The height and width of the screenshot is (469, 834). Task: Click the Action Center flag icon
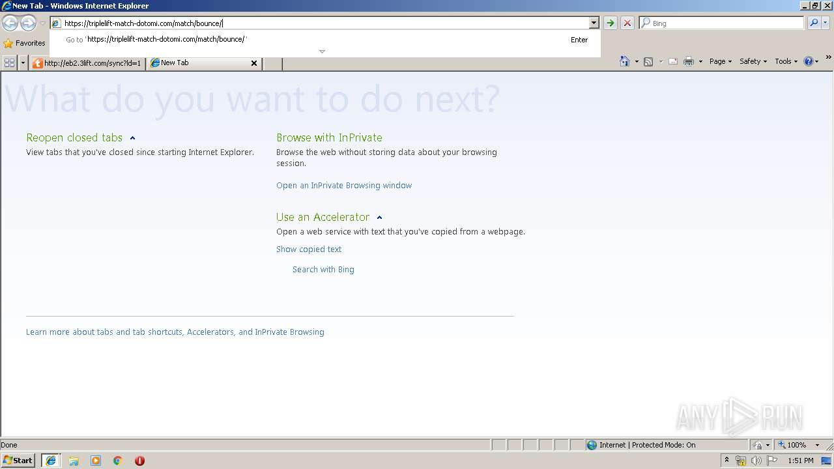pos(772,461)
